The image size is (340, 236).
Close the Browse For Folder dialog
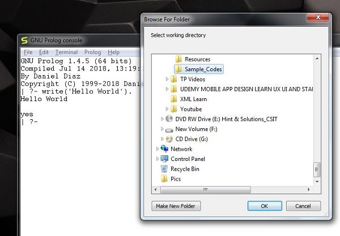point(318,18)
